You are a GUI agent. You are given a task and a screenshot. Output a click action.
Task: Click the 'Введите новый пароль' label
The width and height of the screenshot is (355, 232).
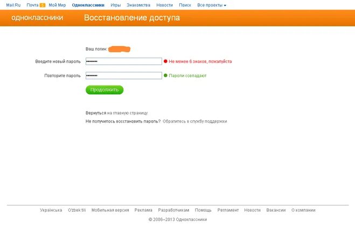58,61
